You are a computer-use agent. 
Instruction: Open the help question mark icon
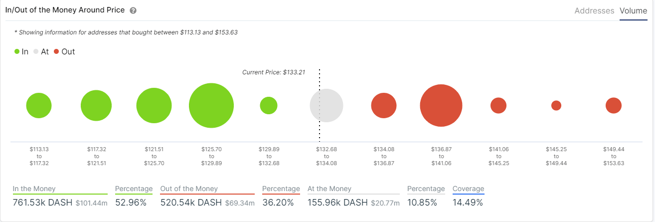point(133,10)
